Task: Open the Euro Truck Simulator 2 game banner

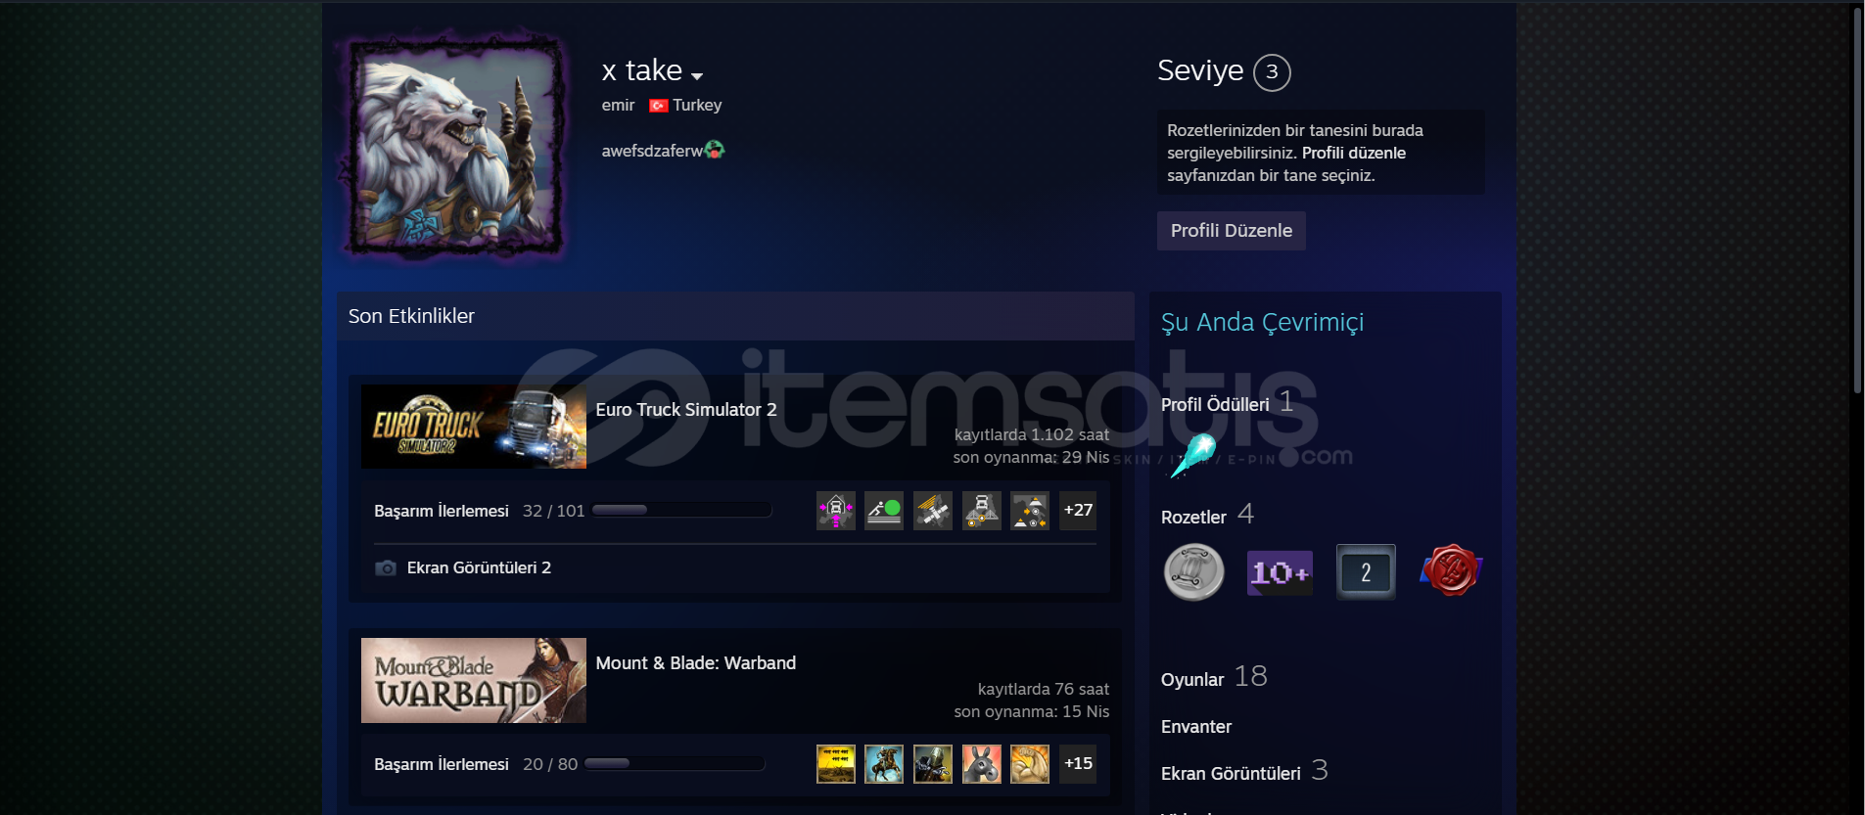Action: click(x=474, y=427)
